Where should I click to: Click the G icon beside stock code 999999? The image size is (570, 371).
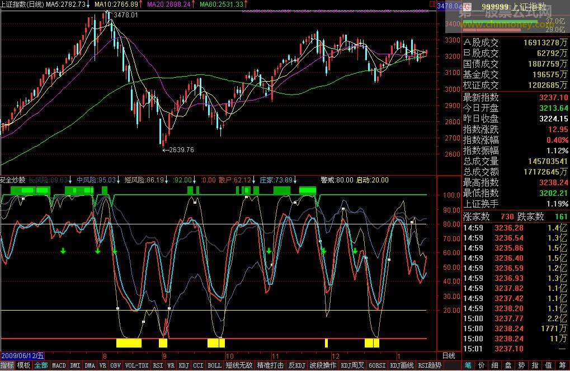pyautogui.click(x=467, y=7)
